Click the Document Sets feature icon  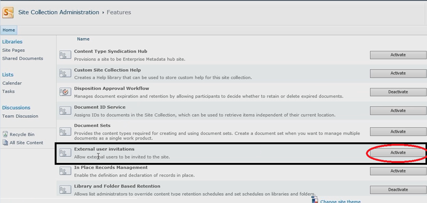pyautogui.click(x=65, y=132)
